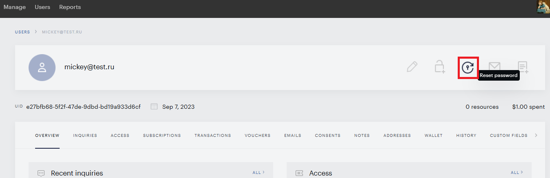Select the Wallet tab

point(434,136)
